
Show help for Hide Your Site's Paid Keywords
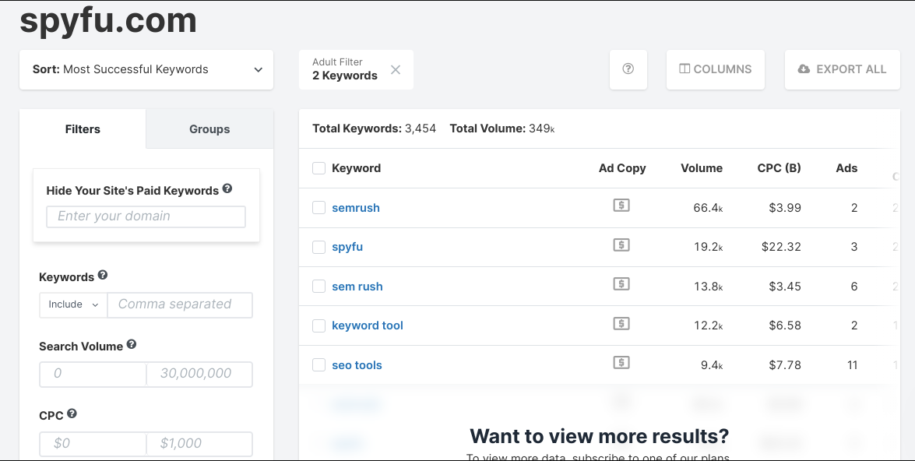click(227, 188)
